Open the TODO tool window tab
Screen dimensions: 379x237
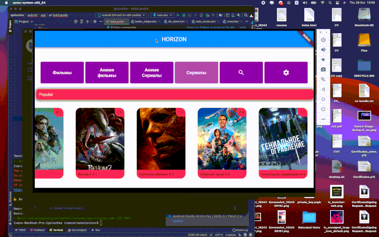click(20, 230)
